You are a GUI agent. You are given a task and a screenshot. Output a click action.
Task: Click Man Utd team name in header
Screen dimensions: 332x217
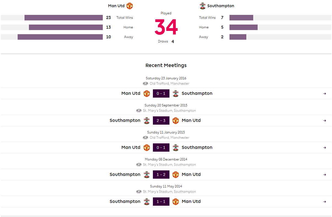point(116,6)
